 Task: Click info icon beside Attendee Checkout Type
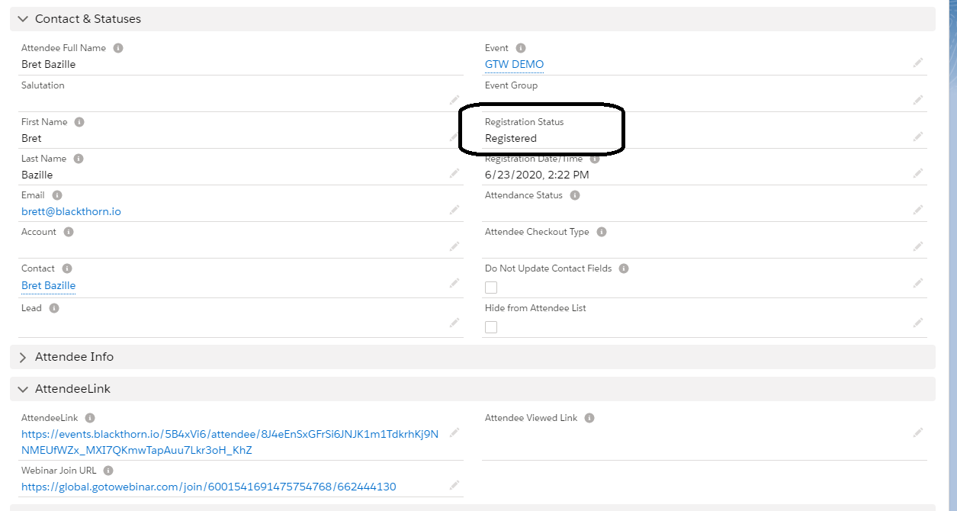(602, 232)
